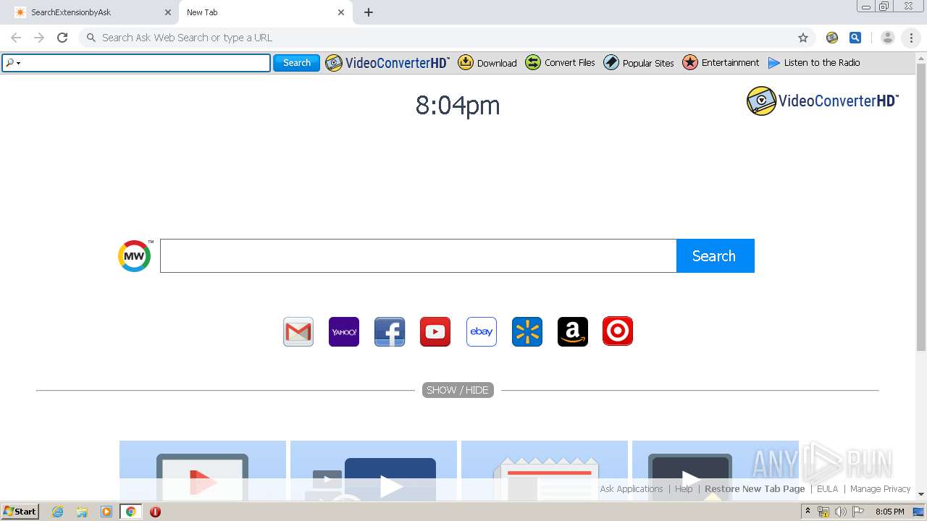Toggle the SHOW / HIDE button
The image size is (927, 521).
tap(458, 390)
